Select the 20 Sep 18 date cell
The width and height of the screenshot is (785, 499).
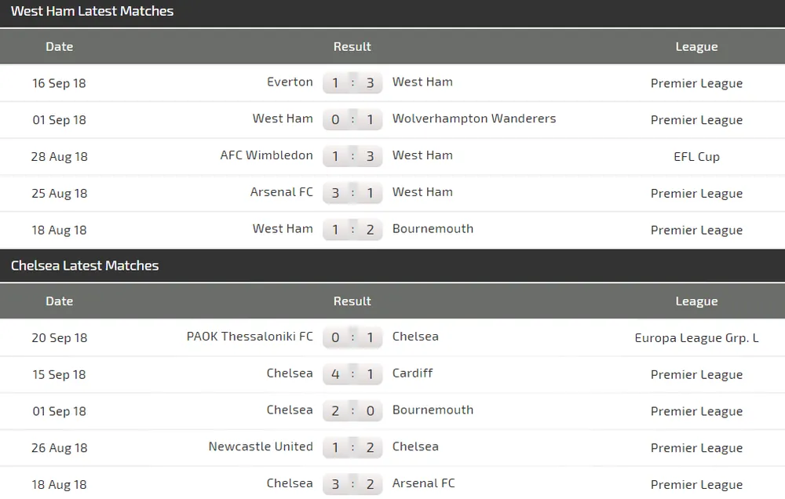[59, 338]
